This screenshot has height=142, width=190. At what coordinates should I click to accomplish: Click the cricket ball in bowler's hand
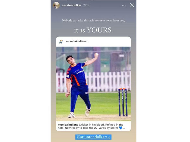(97, 54)
